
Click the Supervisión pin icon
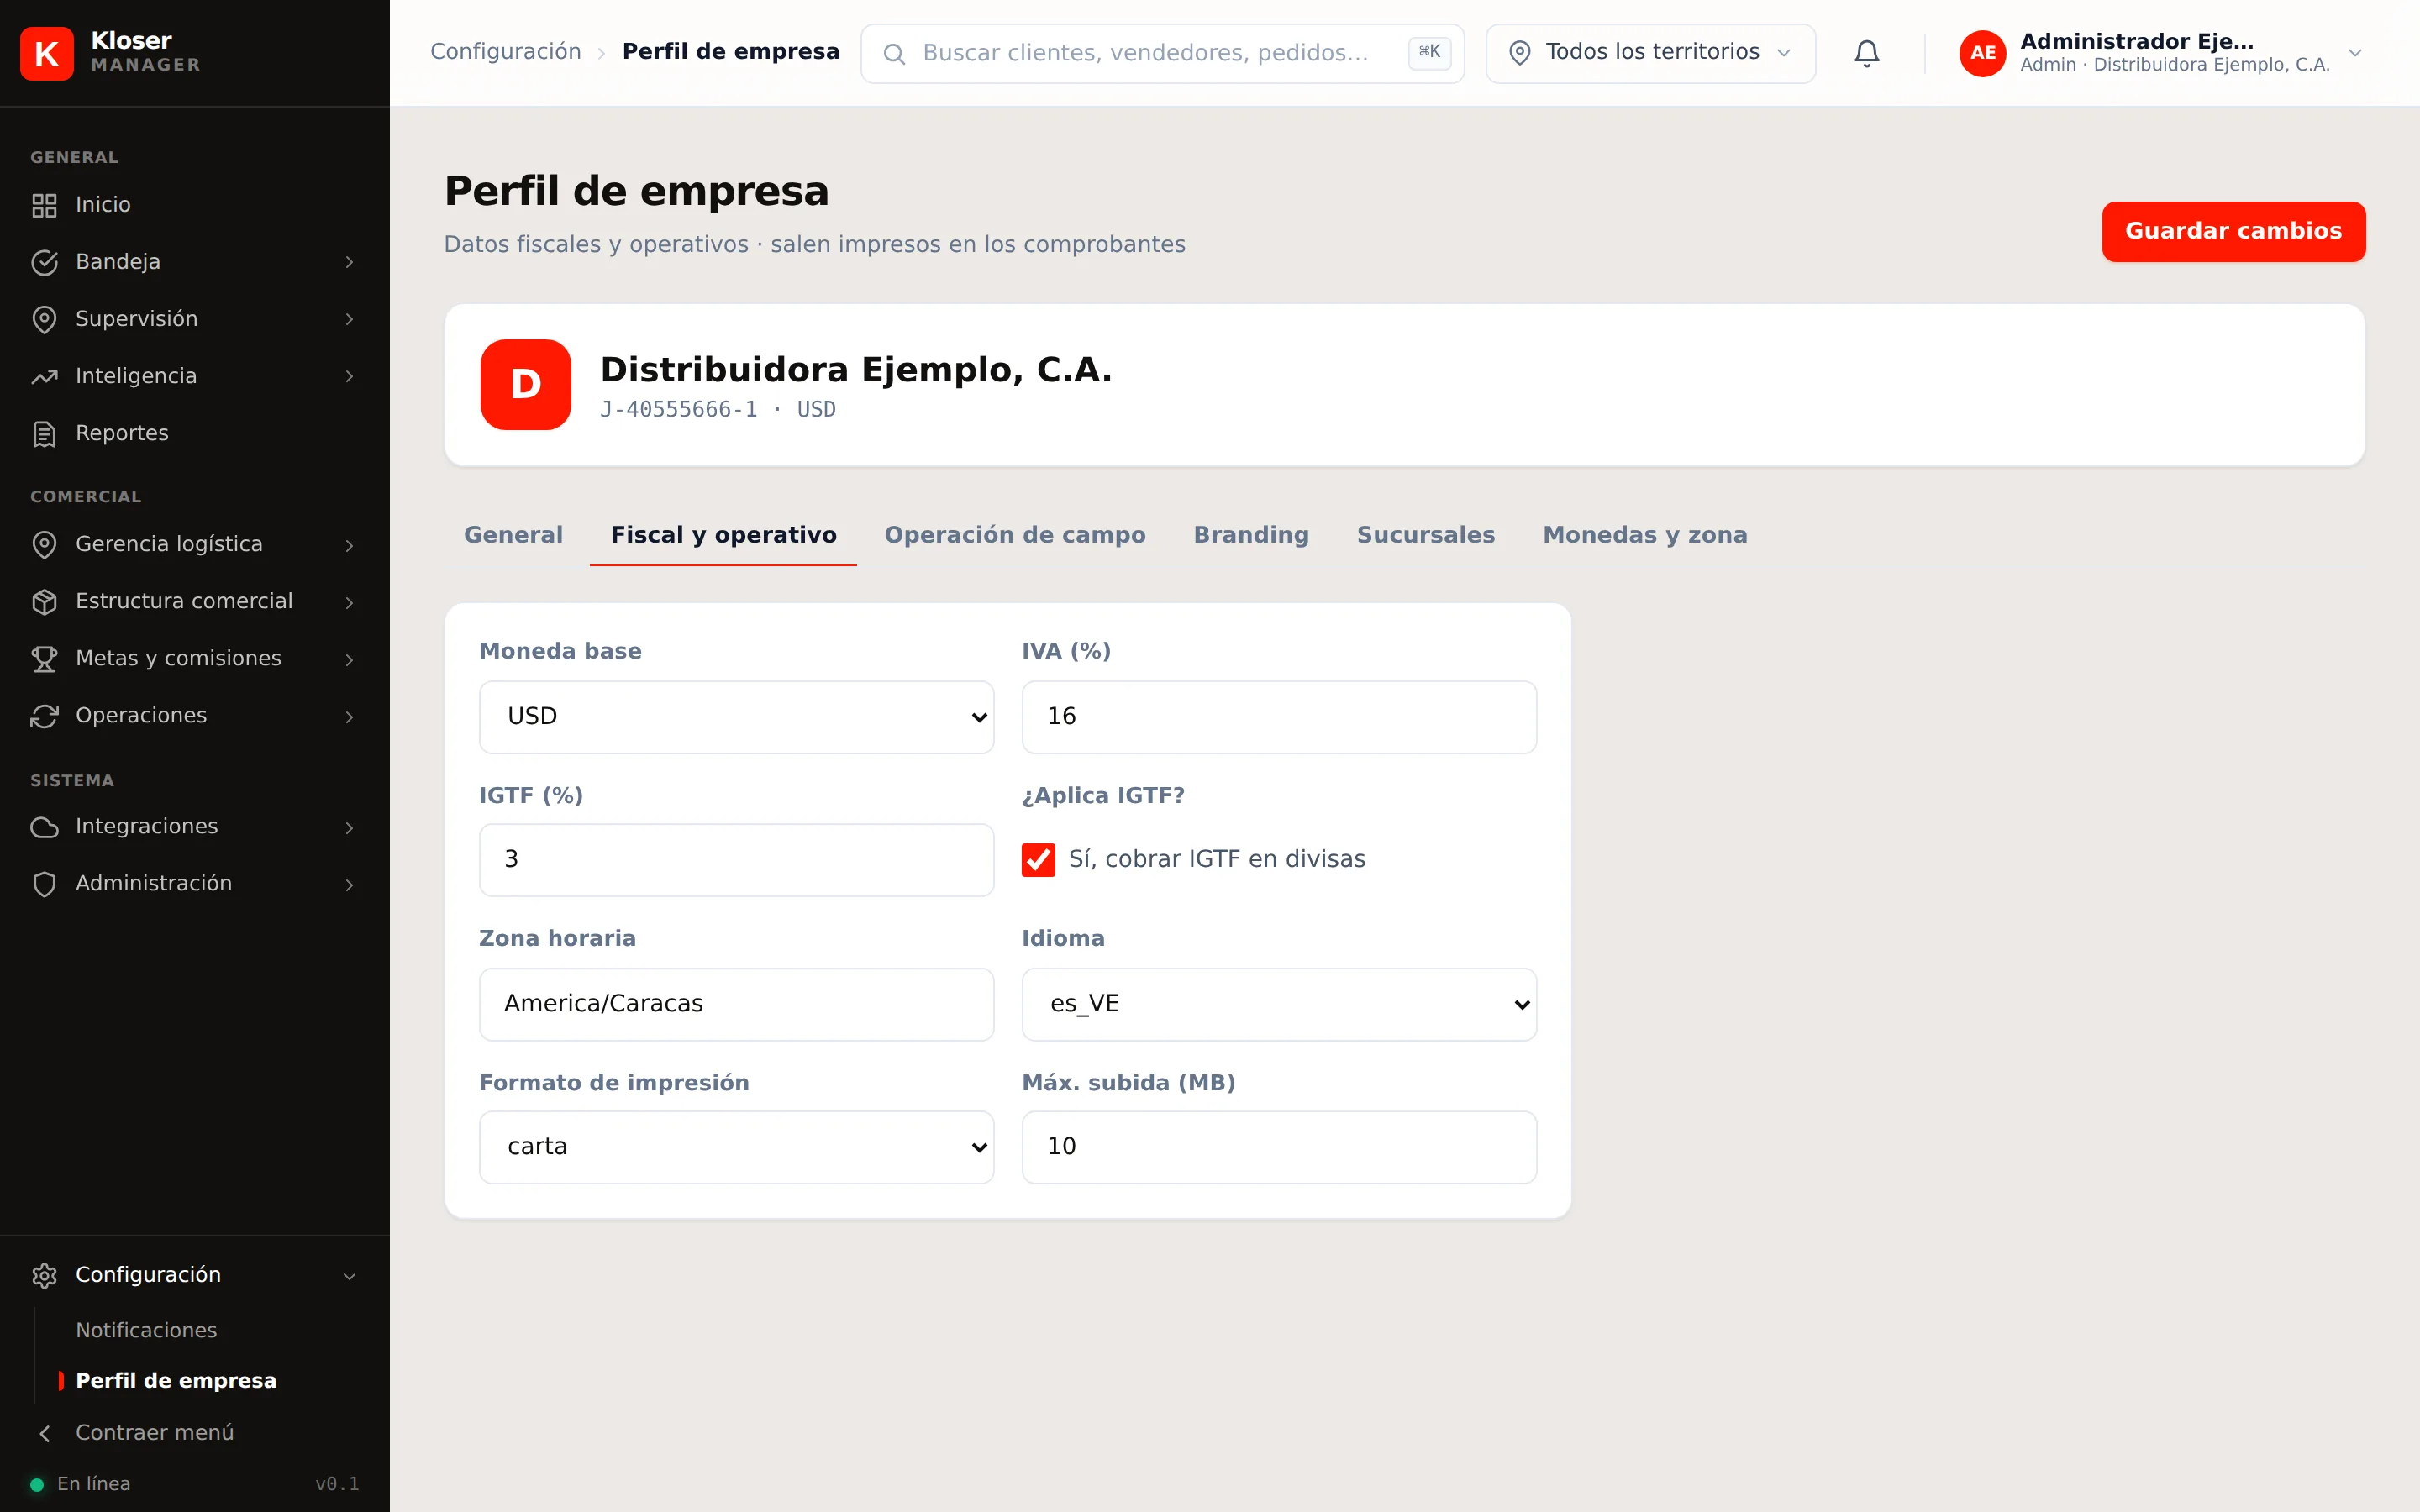pos(44,319)
